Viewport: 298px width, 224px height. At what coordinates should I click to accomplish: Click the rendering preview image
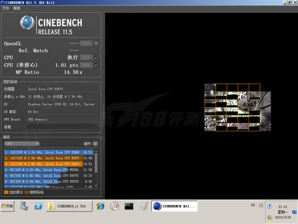[x=237, y=107]
